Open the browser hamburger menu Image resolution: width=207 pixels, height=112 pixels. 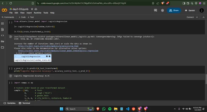(204, 3)
